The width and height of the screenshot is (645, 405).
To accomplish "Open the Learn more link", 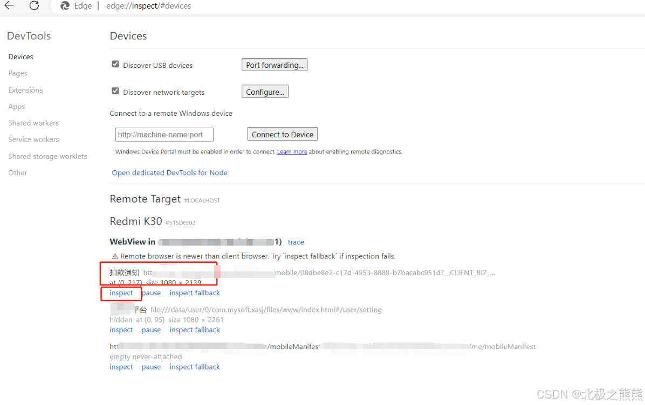I will [x=292, y=151].
